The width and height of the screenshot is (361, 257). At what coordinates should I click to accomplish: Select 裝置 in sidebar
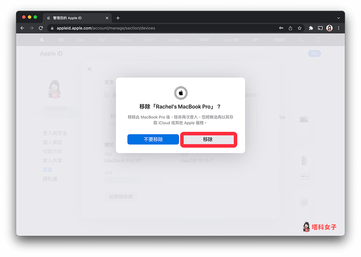(x=48, y=170)
